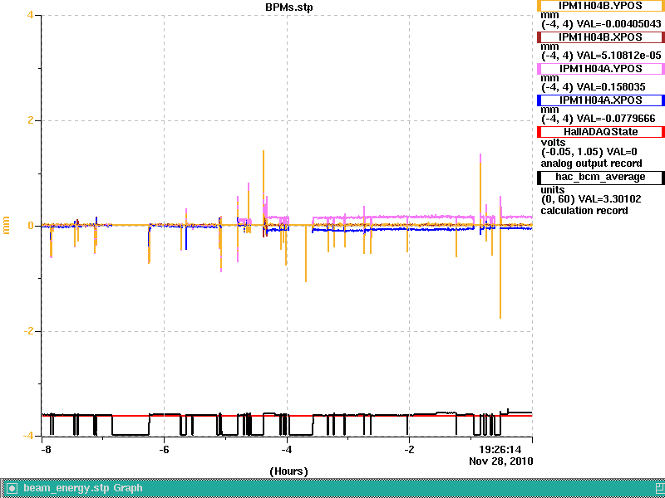Viewport: 665px width, 498px height.
Task: Click the VAL=0.158035 readout text
Action: point(611,87)
